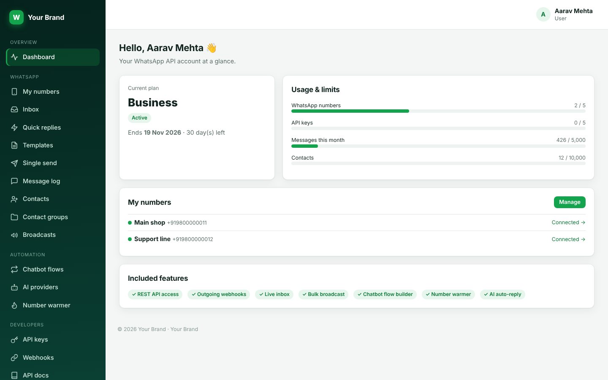Click the green Manage button
The image size is (608, 380).
570,202
